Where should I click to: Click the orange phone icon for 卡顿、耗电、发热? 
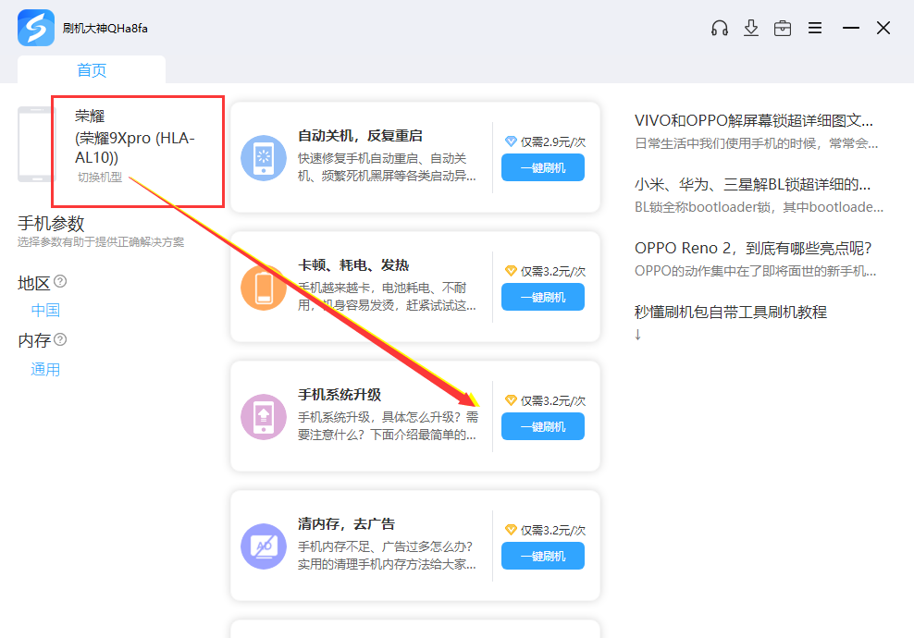pyautogui.click(x=264, y=288)
